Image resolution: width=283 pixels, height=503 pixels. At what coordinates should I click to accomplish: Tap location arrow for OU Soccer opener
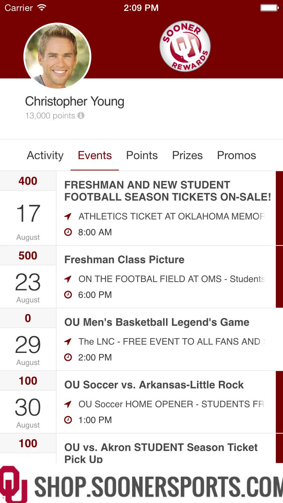tap(68, 404)
